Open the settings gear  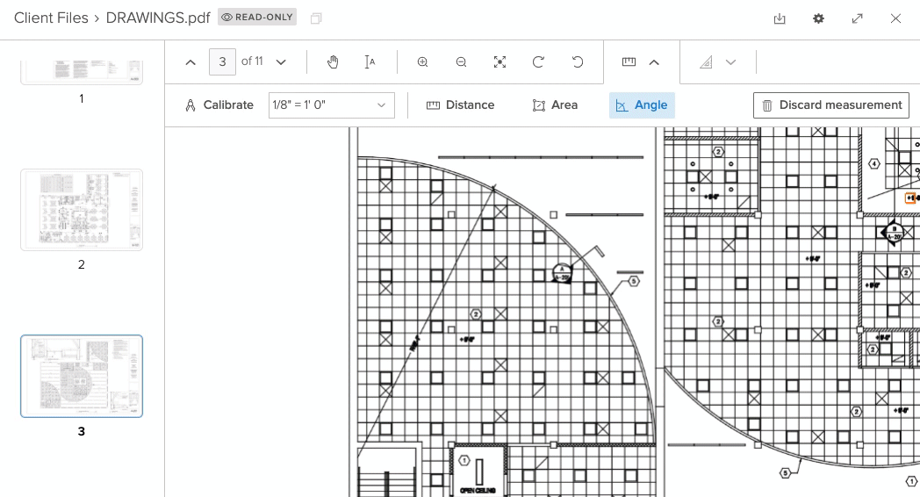(818, 18)
